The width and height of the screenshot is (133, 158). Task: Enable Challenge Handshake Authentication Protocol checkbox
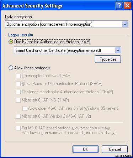[x=18, y=92]
